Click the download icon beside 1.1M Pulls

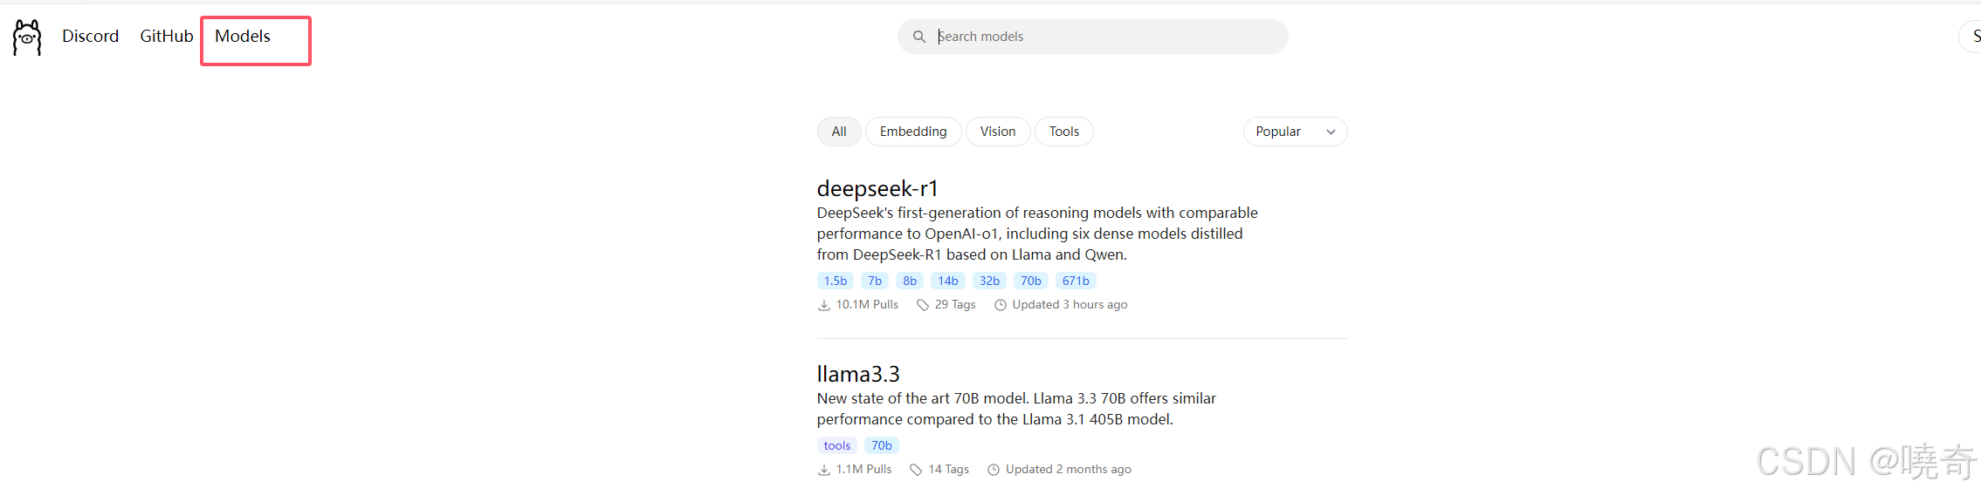(823, 470)
